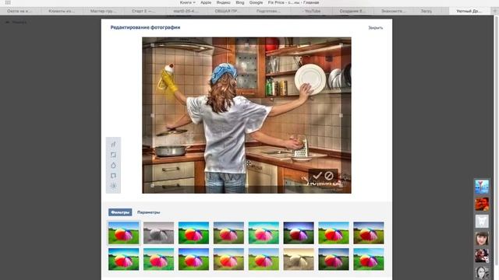
Task: Switch to the YouTube browser tab
Action: click(311, 11)
